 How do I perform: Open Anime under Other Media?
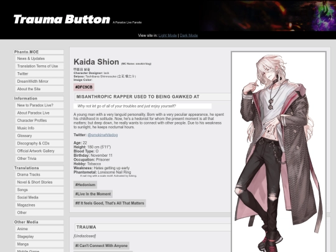[x=39, y=229]
